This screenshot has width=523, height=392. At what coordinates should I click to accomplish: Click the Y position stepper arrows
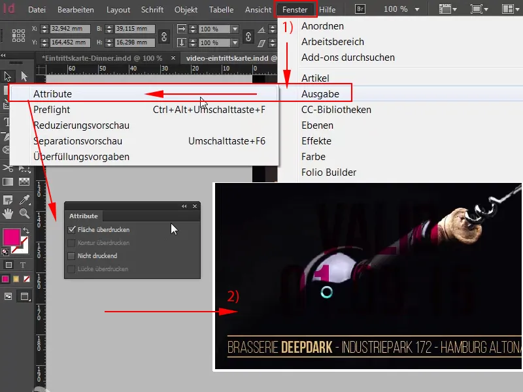[44, 42]
